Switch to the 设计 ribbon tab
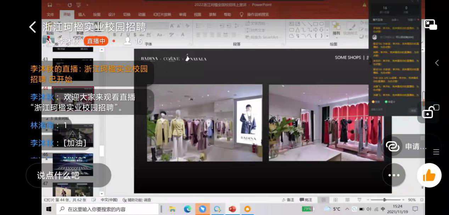The width and height of the screenshot is (449, 215). [x=112, y=14]
